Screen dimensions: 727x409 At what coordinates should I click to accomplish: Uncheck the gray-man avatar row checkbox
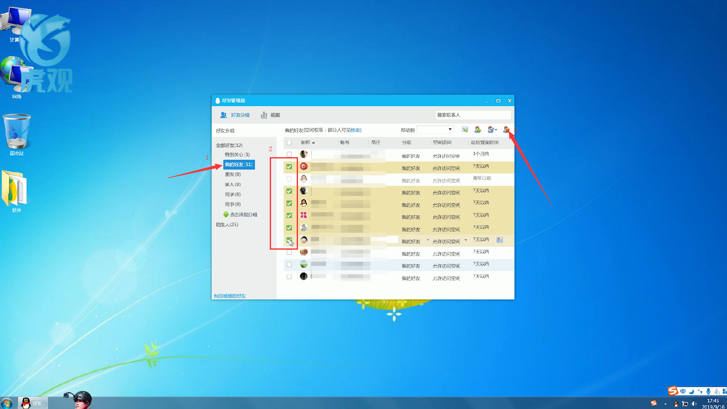[x=289, y=228]
